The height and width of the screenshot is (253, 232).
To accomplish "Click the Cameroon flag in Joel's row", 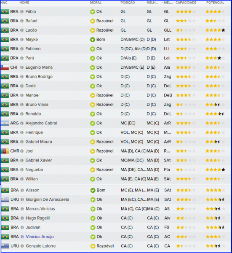I will 5,151.
